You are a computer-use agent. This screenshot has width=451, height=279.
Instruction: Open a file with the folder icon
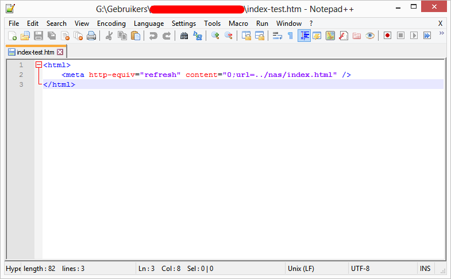25,36
